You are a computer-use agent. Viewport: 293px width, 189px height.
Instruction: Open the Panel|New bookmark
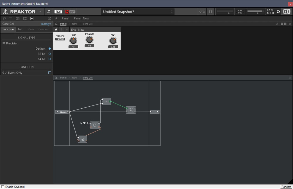pos(81,18)
